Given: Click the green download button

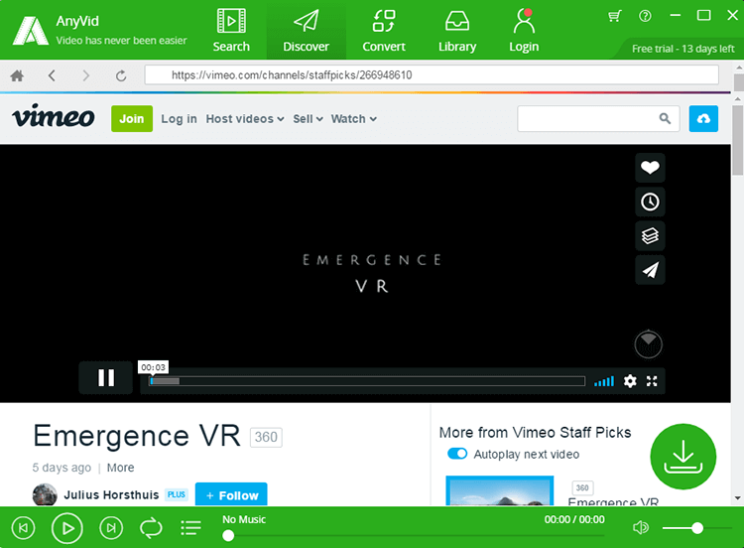Looking at the screenshot, I should pyautogui.click(x=682, y=457).
